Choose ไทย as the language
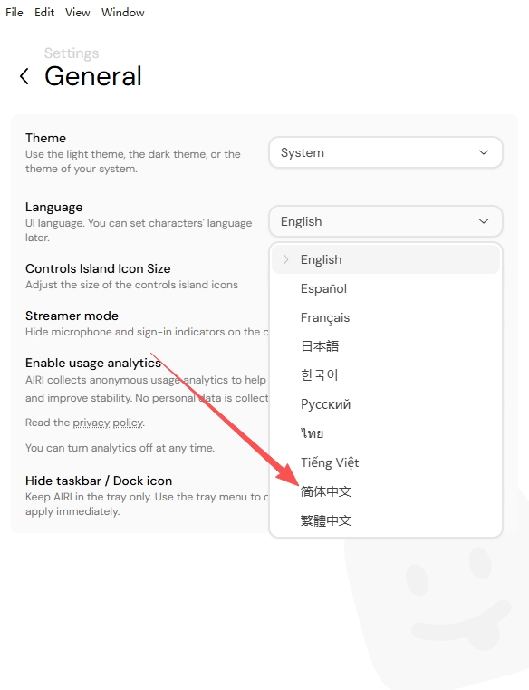 point(386,433)
